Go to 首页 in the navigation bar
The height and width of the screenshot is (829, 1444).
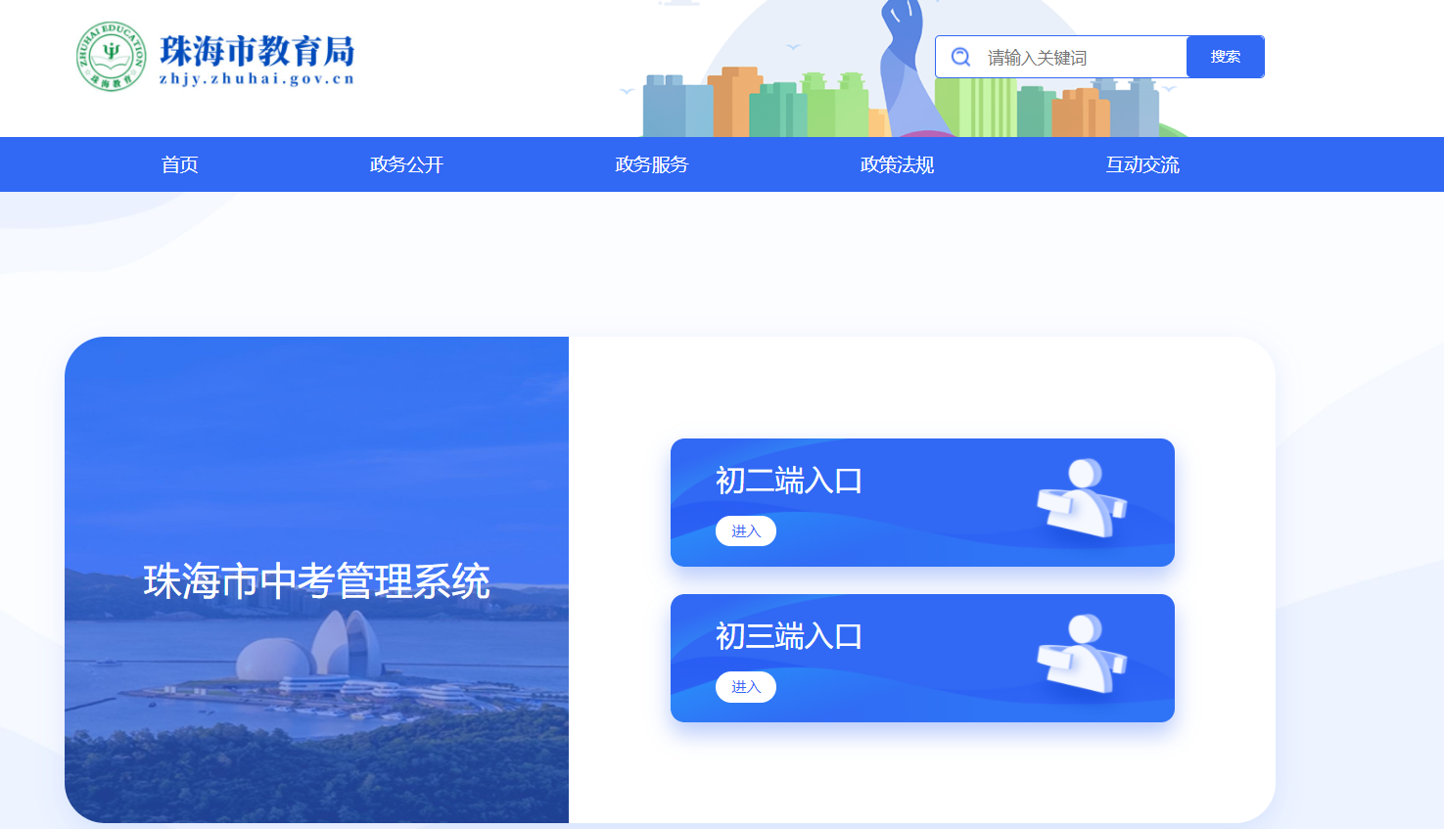pos(180,164)
